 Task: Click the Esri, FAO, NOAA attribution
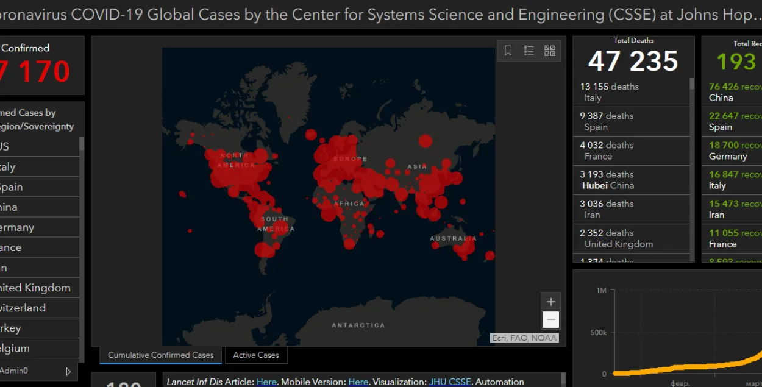pyautogui.click(x=524, y=338)
